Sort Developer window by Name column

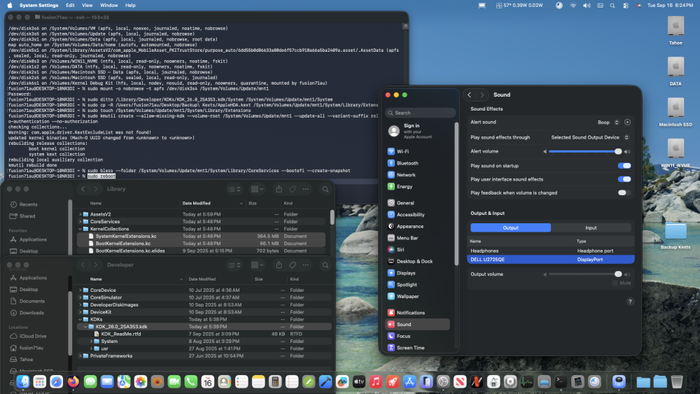136,279
